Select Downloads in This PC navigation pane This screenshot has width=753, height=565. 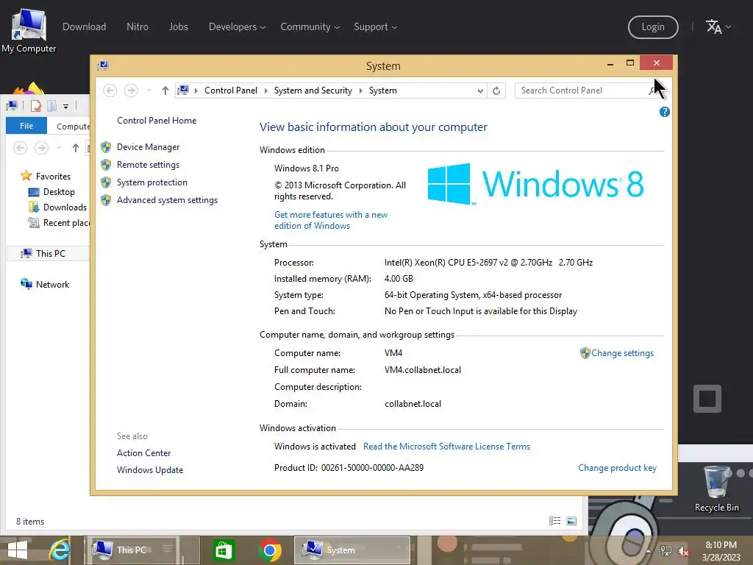[65, 207]
